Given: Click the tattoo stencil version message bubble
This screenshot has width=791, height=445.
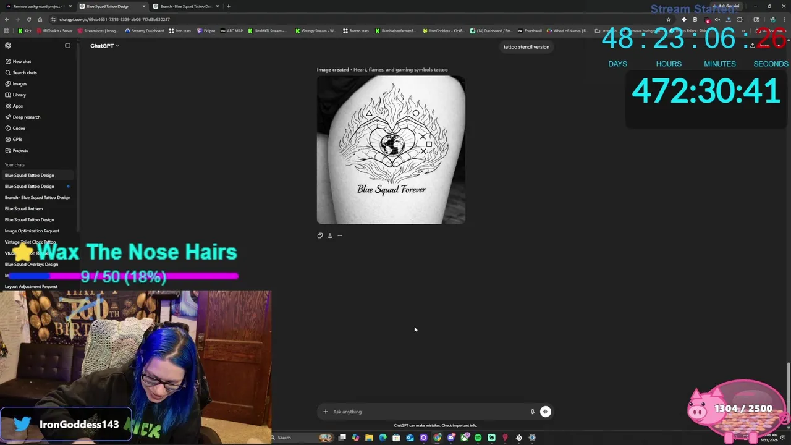Looking at the screenshot, I should [527, 46].
